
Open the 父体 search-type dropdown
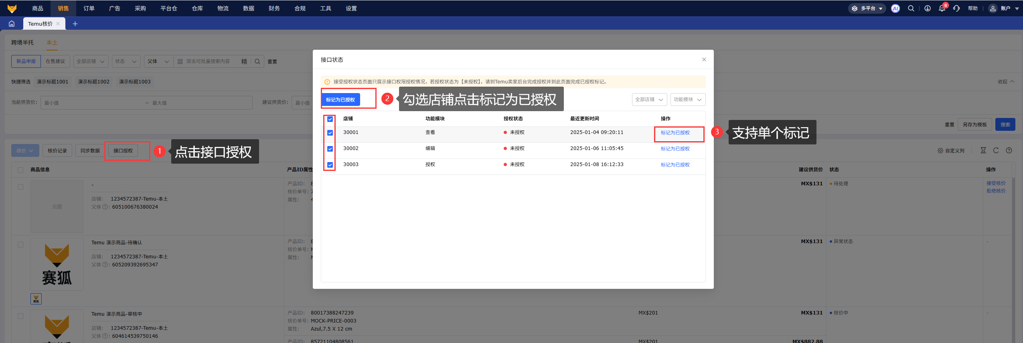point(158,61)
